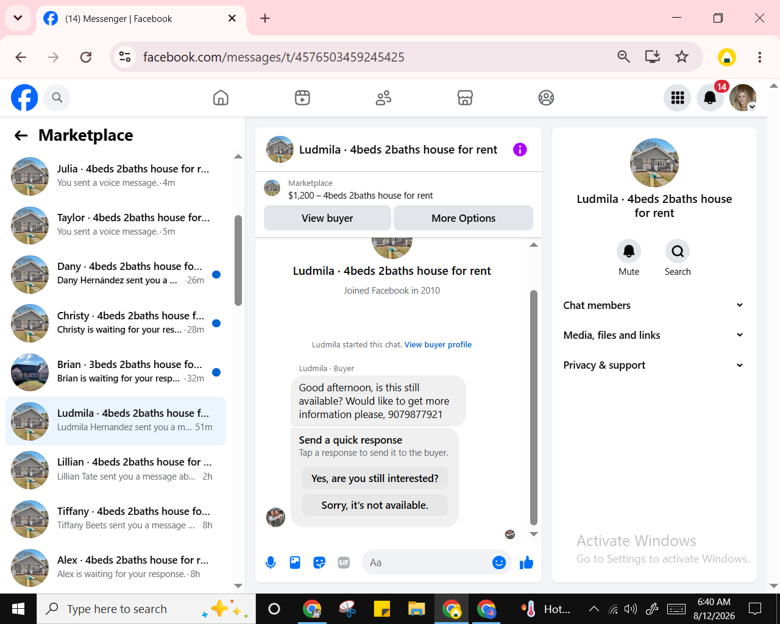Click the chat messages scrollbar thumb
Viewport: 780px width, 624px height.
pos(534,408)
